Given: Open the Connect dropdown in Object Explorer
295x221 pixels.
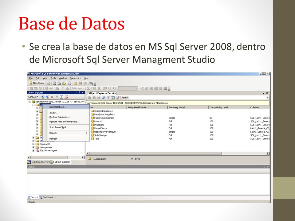Looking at the screenshot, I should pos(33,97).
